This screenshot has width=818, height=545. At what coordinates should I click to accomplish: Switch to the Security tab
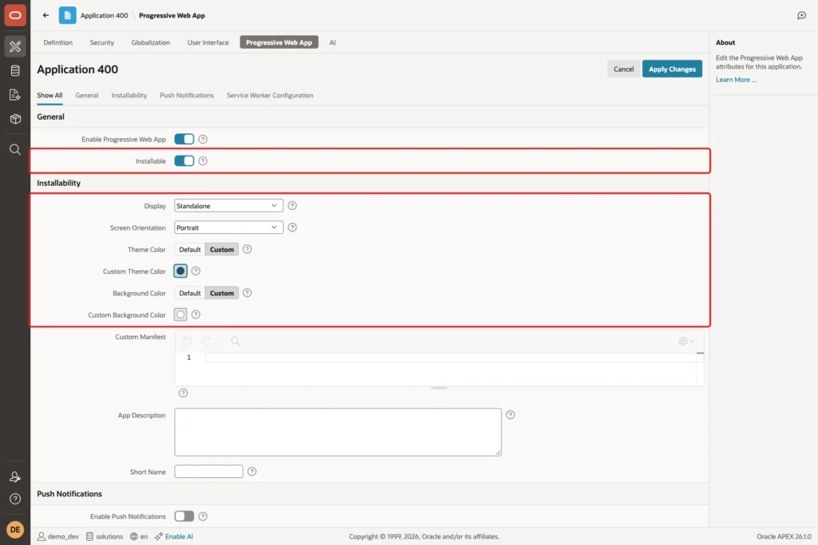101,43
